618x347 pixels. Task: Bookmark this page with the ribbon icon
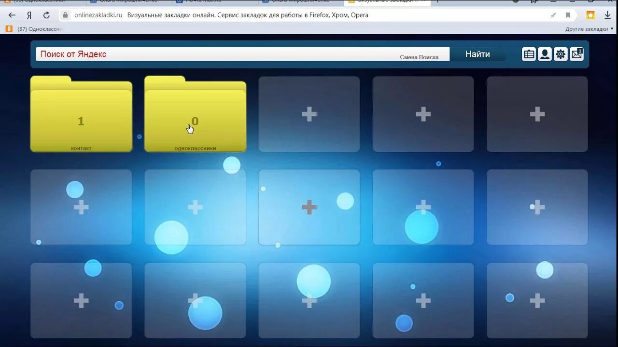coord(568,15)
